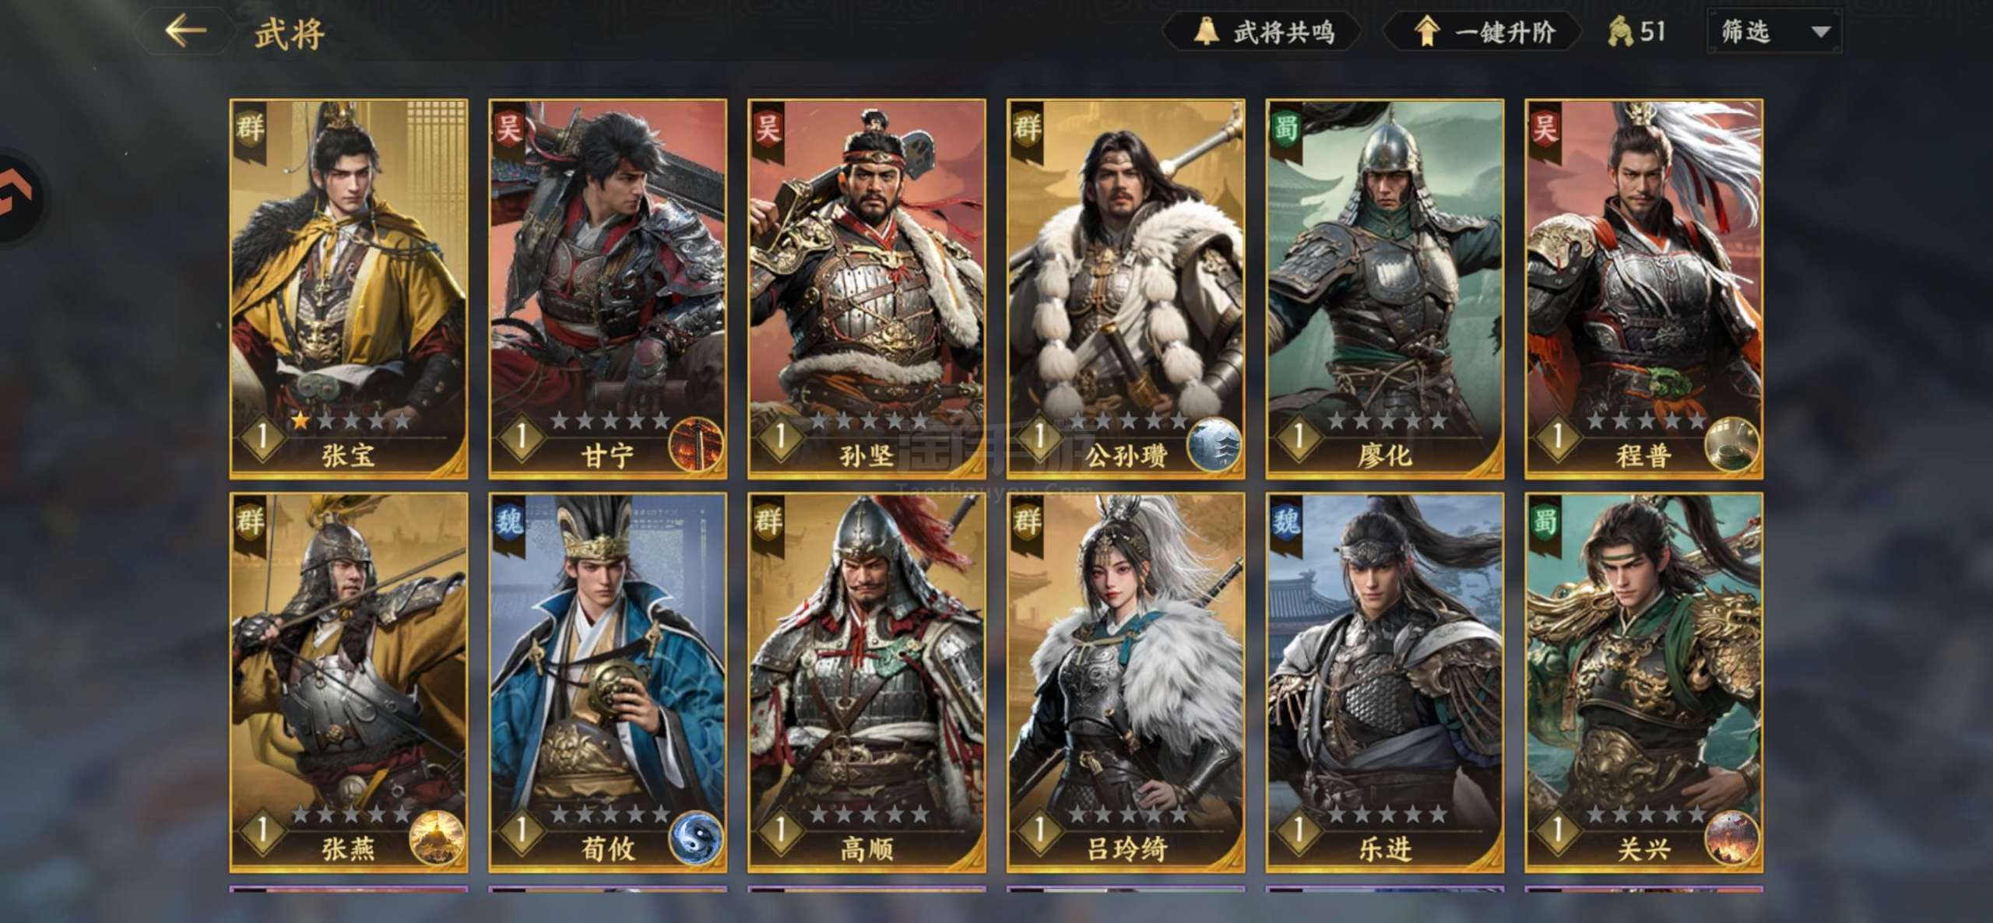The width and height of the screenshot is (1993, 923).
Task: Click the general count icon showing 51
Action: coord(1636,32)
